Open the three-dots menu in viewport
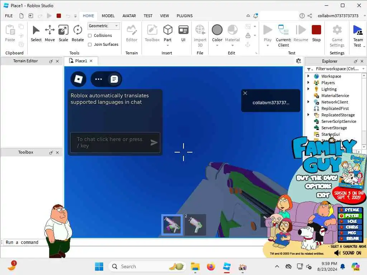Image resolution: width=367 pixels, height=275 pixels. 99,79
